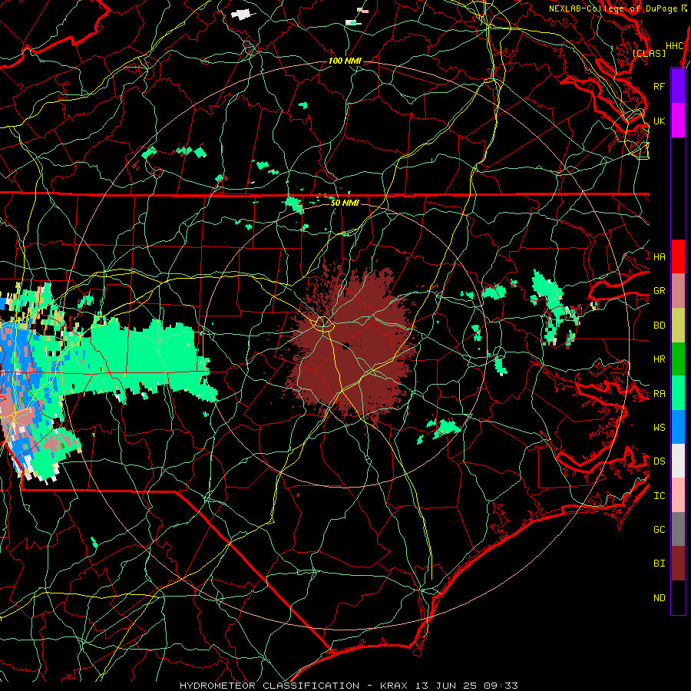Click the RF legend label
Screen dimensions: 691x691
[660, 86]
